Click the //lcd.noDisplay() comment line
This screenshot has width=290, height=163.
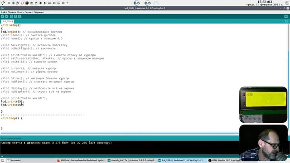click(36, 91)
